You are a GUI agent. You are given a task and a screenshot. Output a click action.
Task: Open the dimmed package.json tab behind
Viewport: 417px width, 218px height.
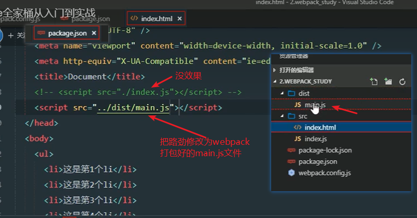pos(90,19)
